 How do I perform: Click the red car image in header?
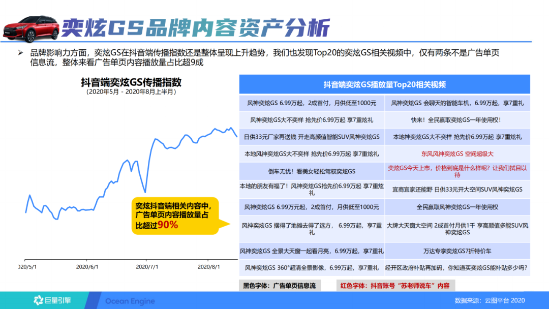coord(31,28)
